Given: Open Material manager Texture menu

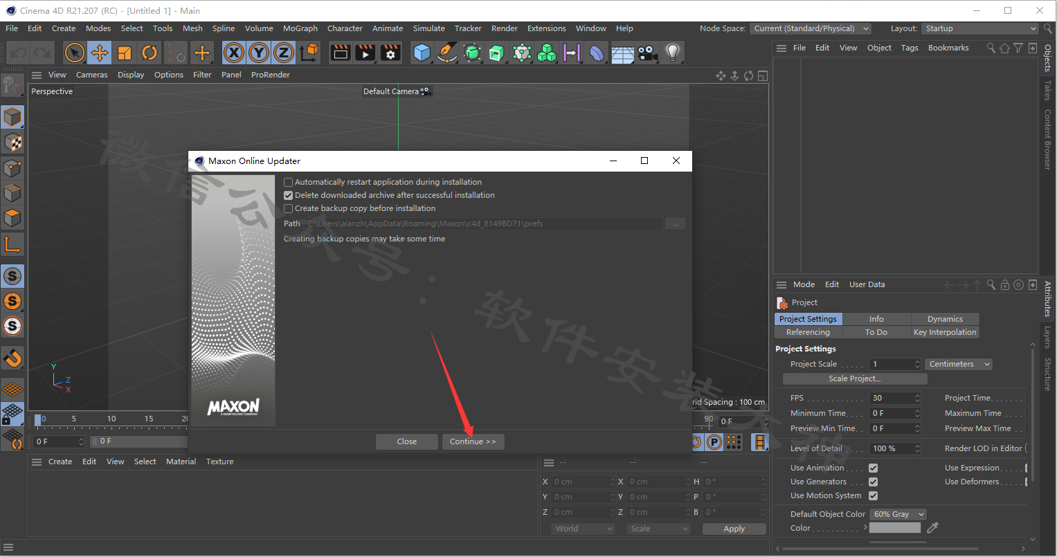Looking at the screenshot, I should click(219, 462).
